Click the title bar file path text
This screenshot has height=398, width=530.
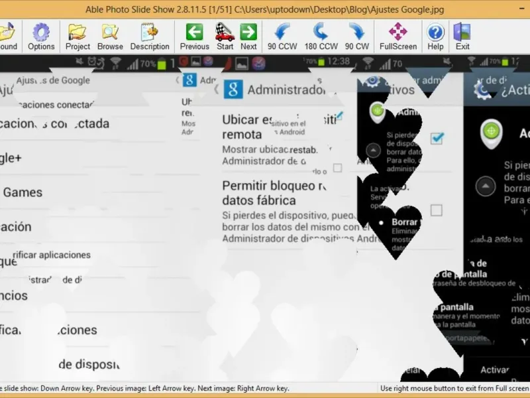pos(339,9)
